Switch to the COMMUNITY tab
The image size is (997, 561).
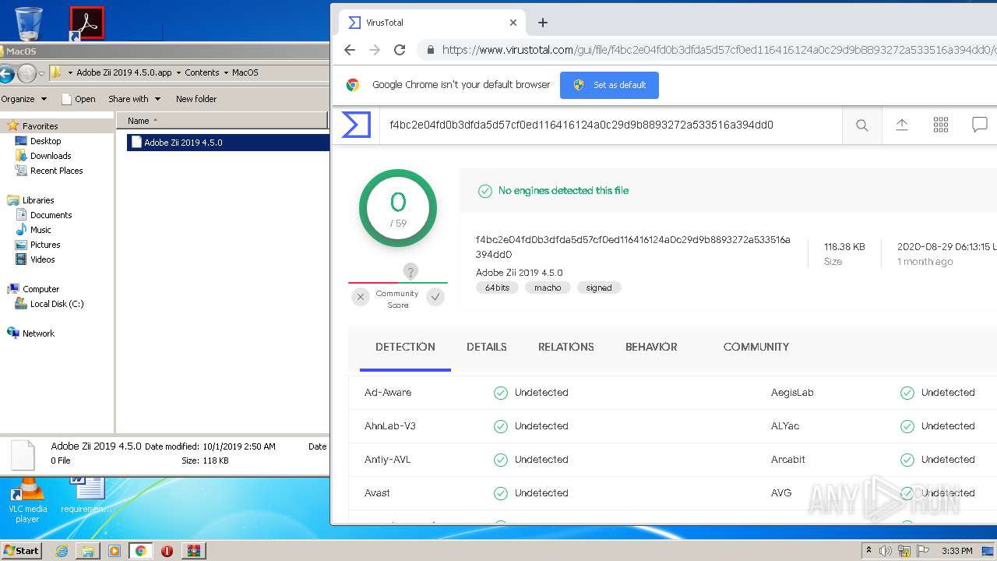[756, 347]
